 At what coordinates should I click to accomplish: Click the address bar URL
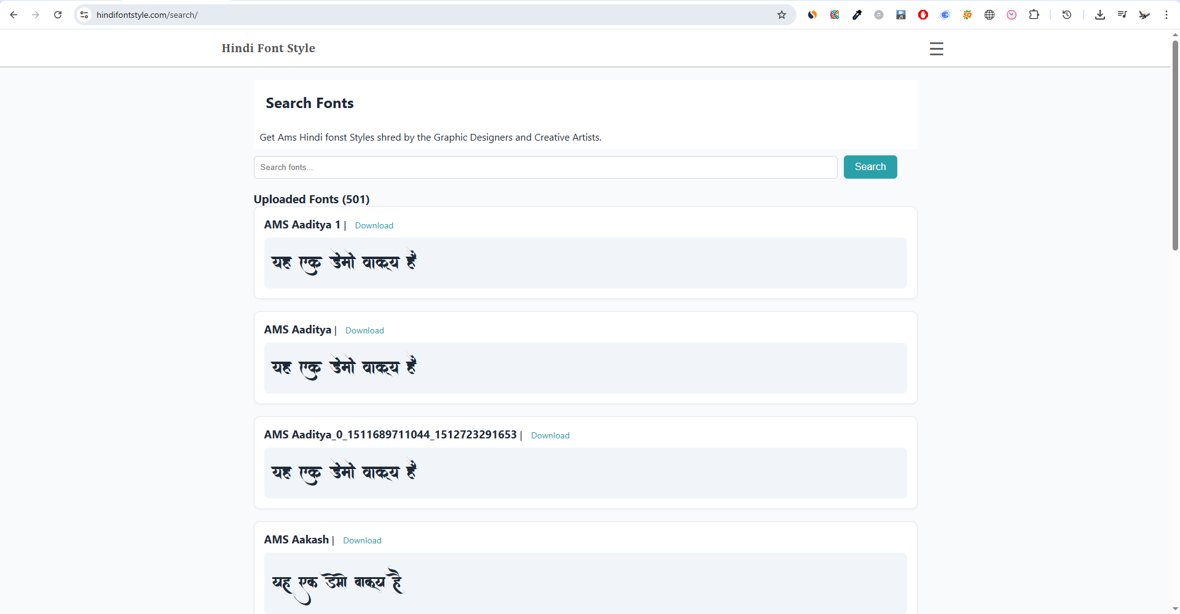[147, 15]
